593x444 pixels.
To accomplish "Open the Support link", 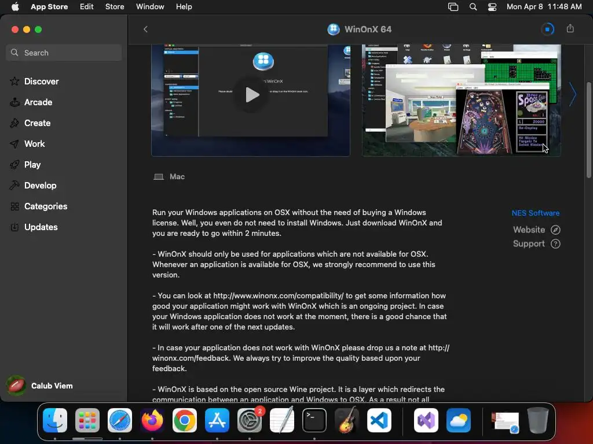I will [536, 243].
